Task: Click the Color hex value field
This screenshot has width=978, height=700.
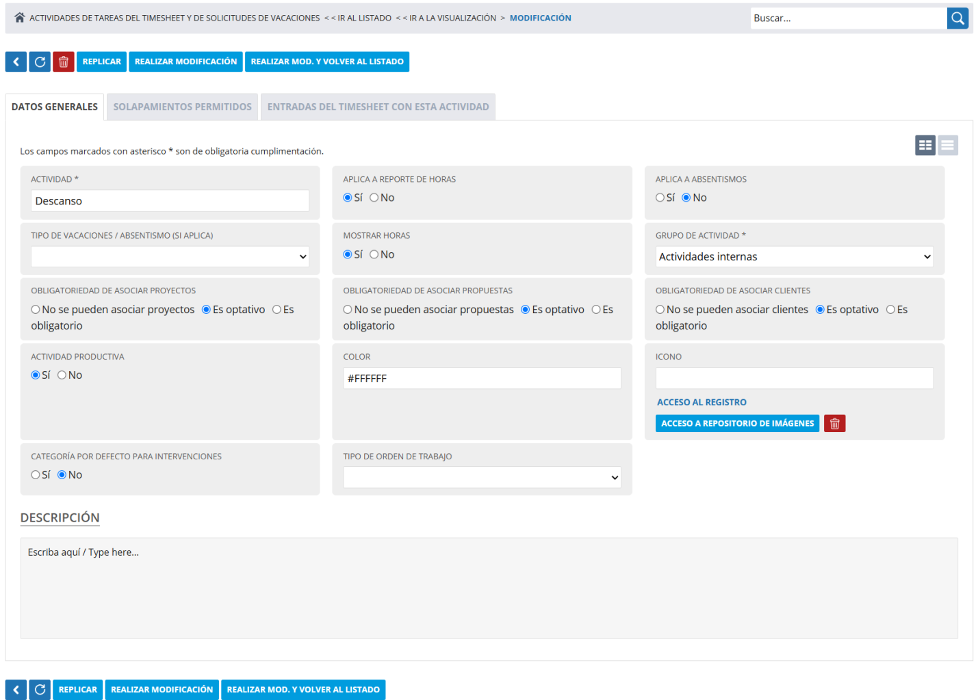Action: click(x=482, y=379)
